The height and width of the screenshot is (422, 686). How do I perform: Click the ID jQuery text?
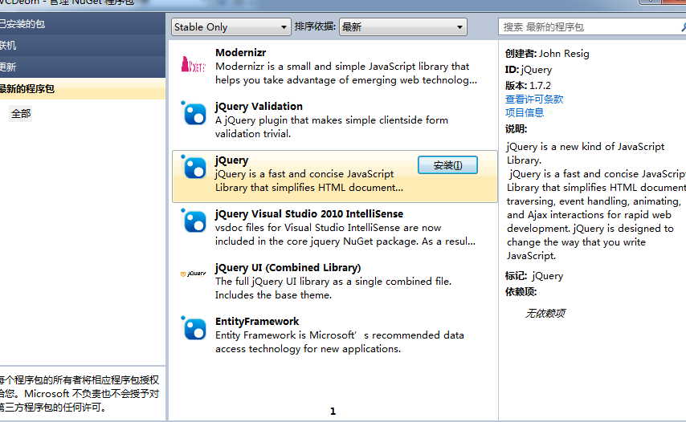529,70
